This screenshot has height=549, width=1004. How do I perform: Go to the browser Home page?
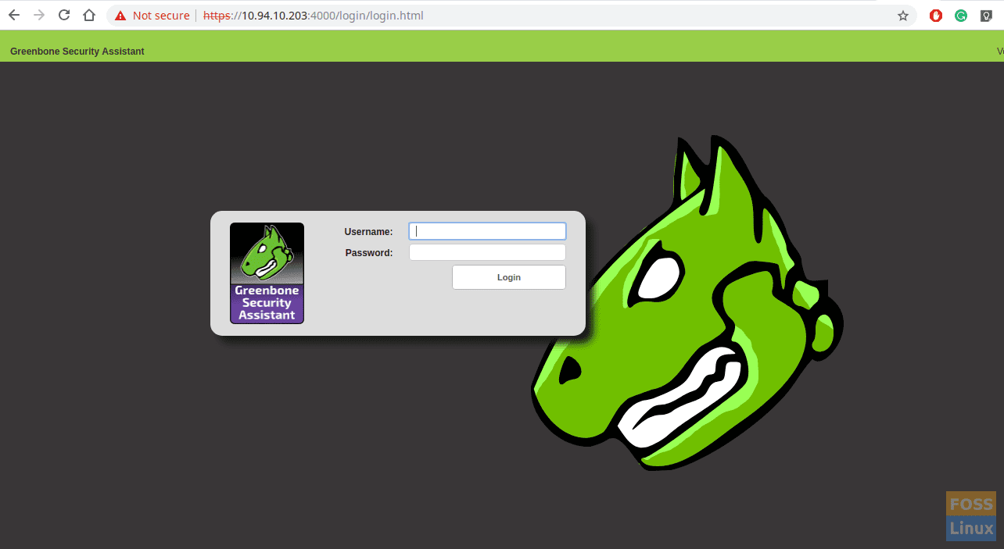click(89, 16)
